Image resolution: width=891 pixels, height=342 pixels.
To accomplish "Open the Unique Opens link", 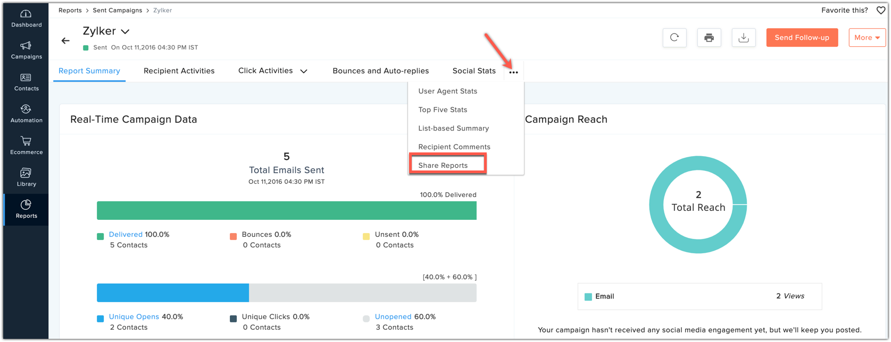I will tap(134, 317).
